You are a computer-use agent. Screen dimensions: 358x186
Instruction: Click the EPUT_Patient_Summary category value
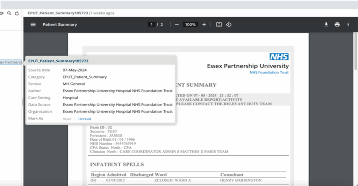tap(85, 77)
